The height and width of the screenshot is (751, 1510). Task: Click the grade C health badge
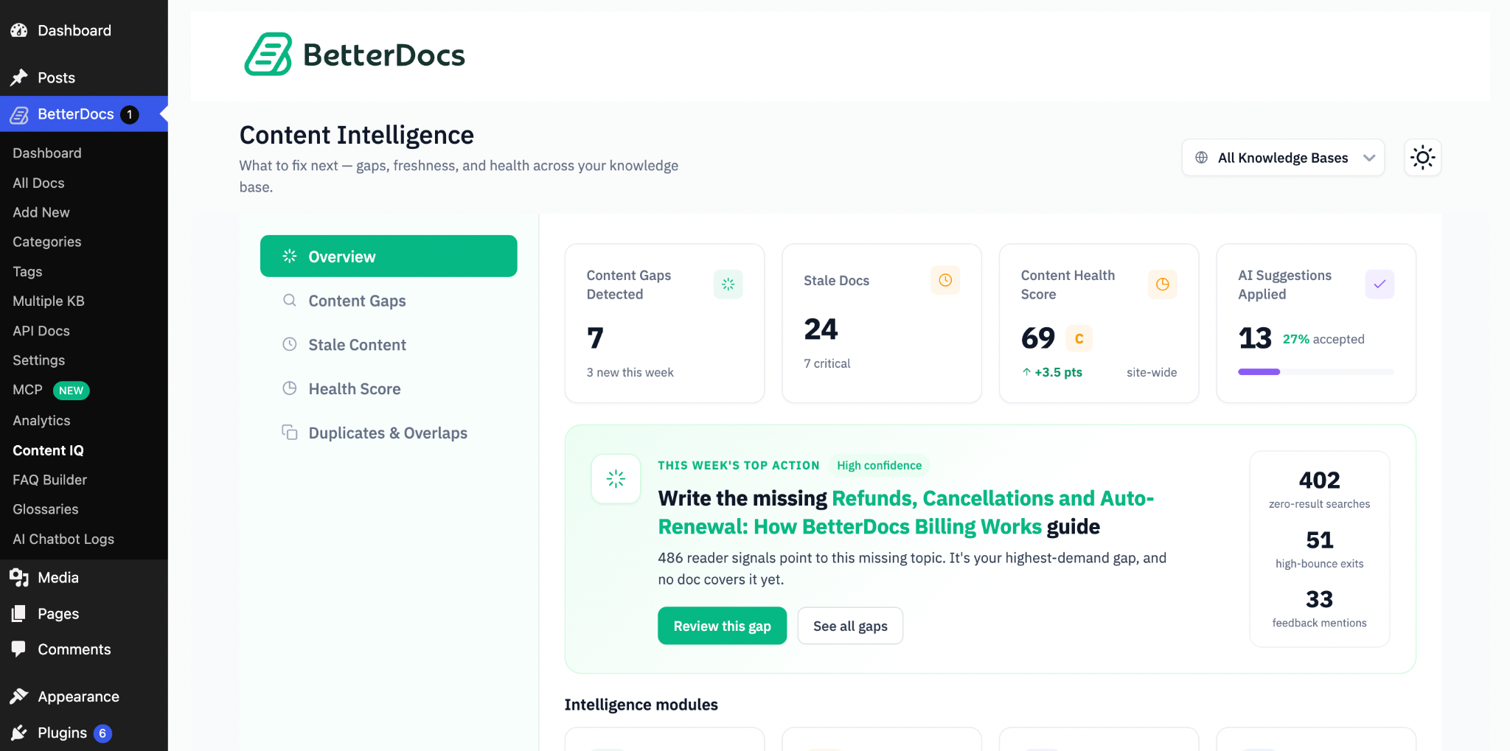click(1079, 338)
